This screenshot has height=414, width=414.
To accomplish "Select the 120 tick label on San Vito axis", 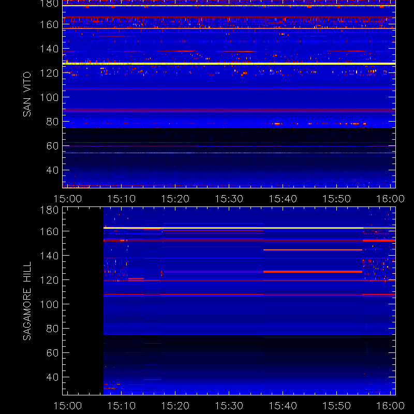I will click(x=49, y=73).
